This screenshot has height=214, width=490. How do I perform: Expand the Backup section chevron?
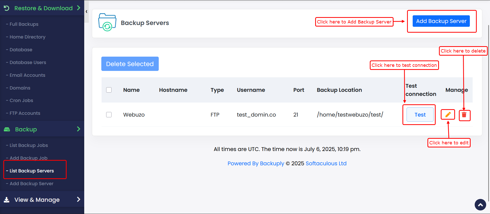79,129
